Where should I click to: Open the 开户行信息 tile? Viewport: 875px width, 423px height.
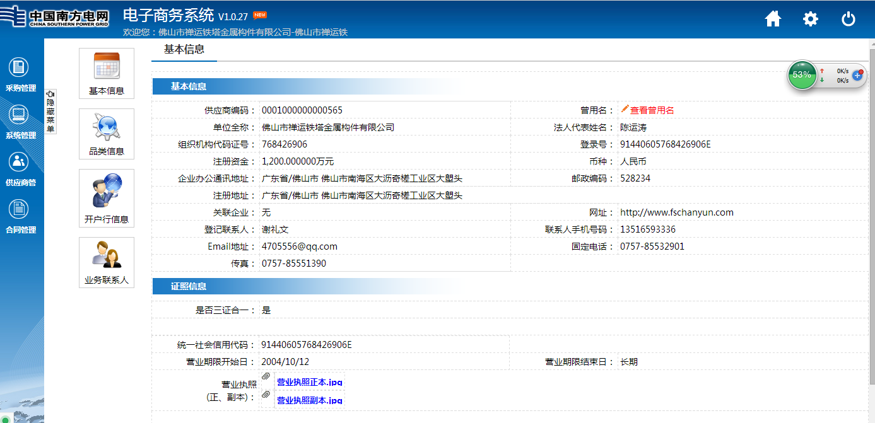107,198
